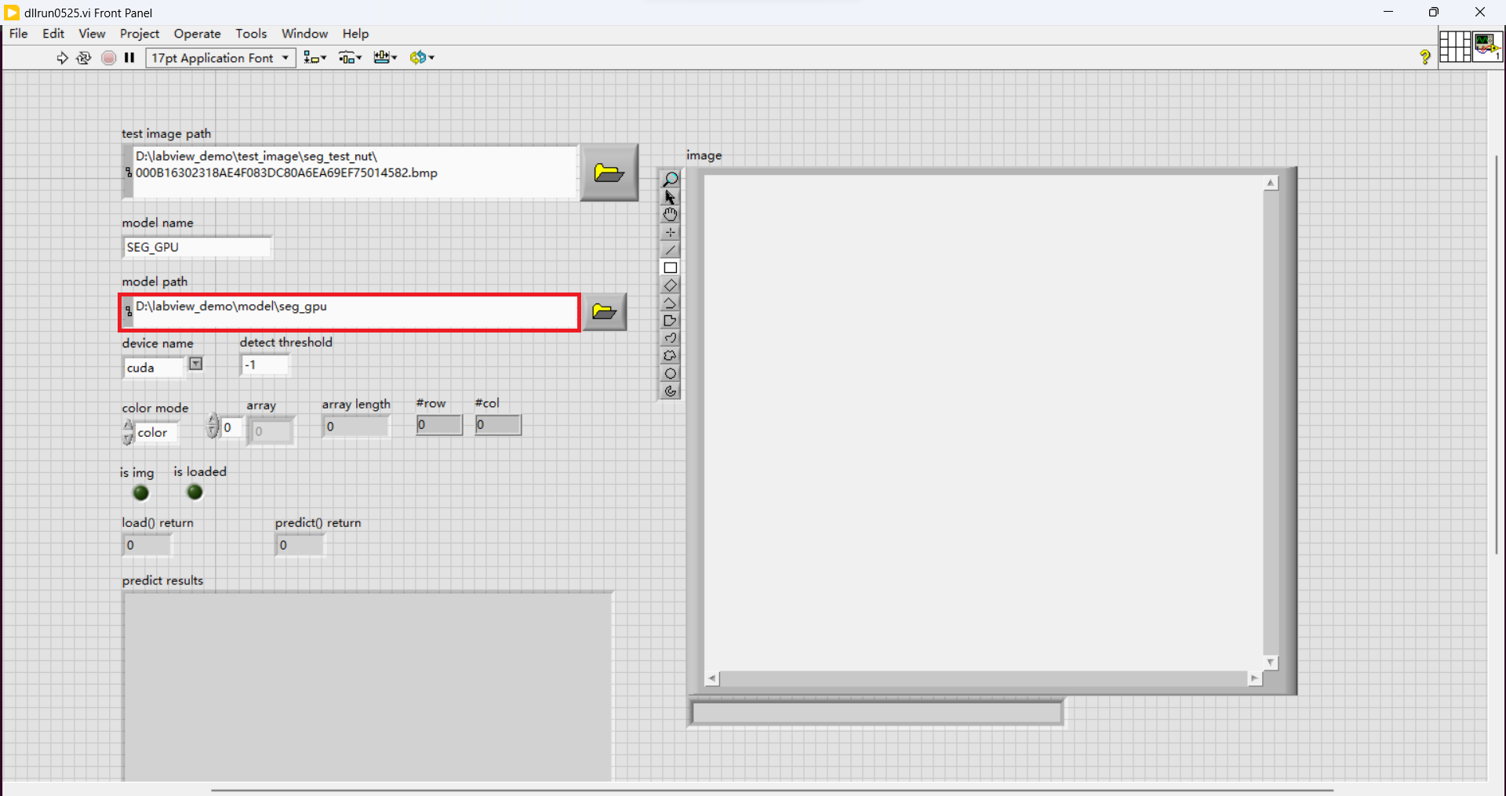Select the Point ROI tool

point(670,233)
